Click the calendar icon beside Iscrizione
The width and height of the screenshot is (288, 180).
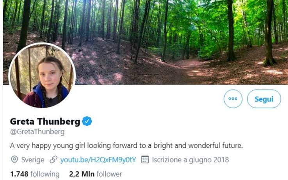pyautogui.click(x=145, y=160)
